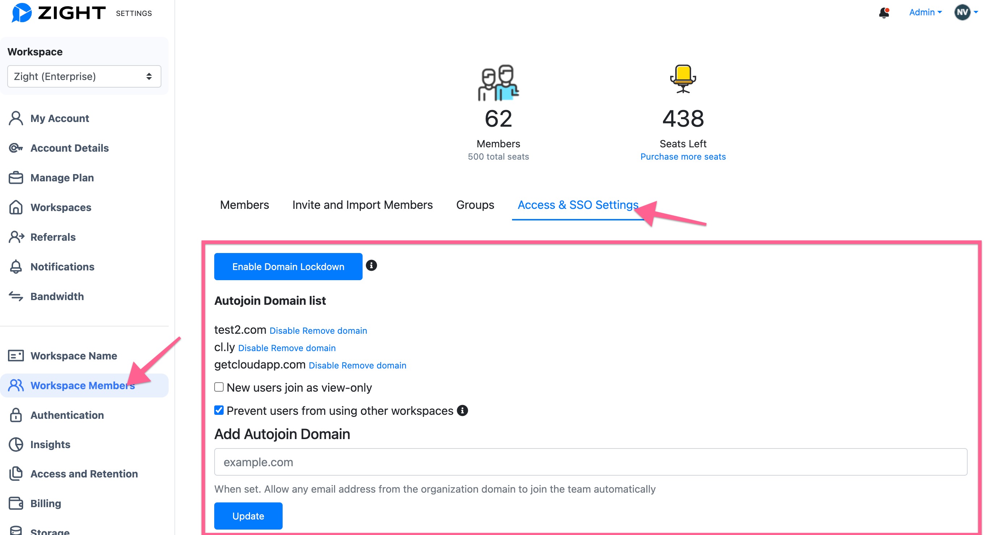The image size is (985, 535).
Task: Click the Storage database icon
Action: pyautogui.click(x=16, y=531)
